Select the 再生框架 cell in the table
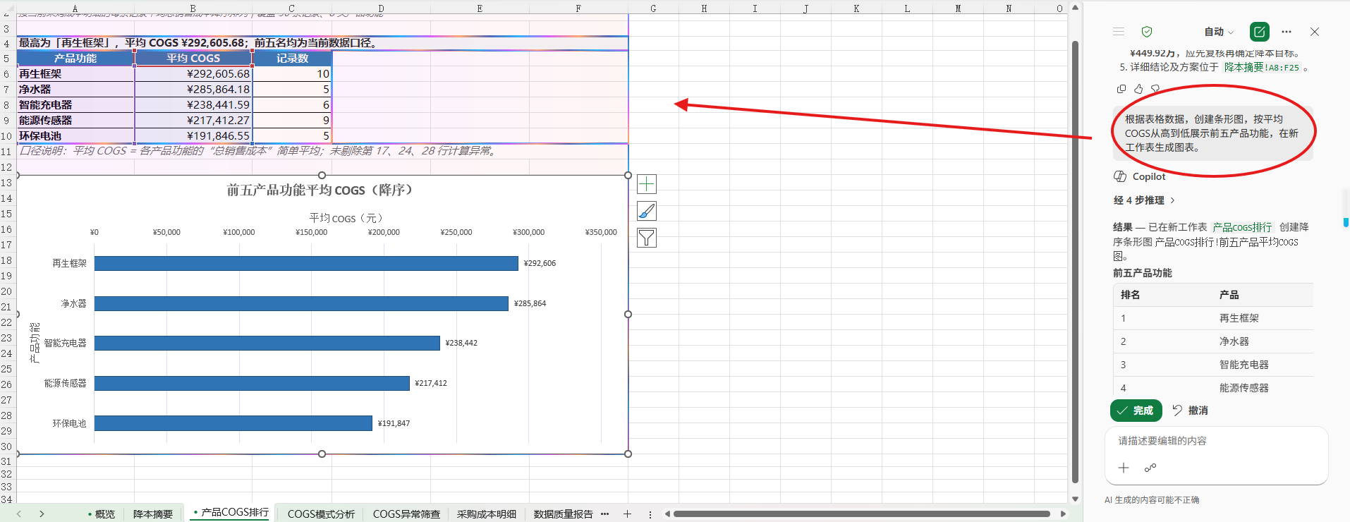 coord(75,74)
